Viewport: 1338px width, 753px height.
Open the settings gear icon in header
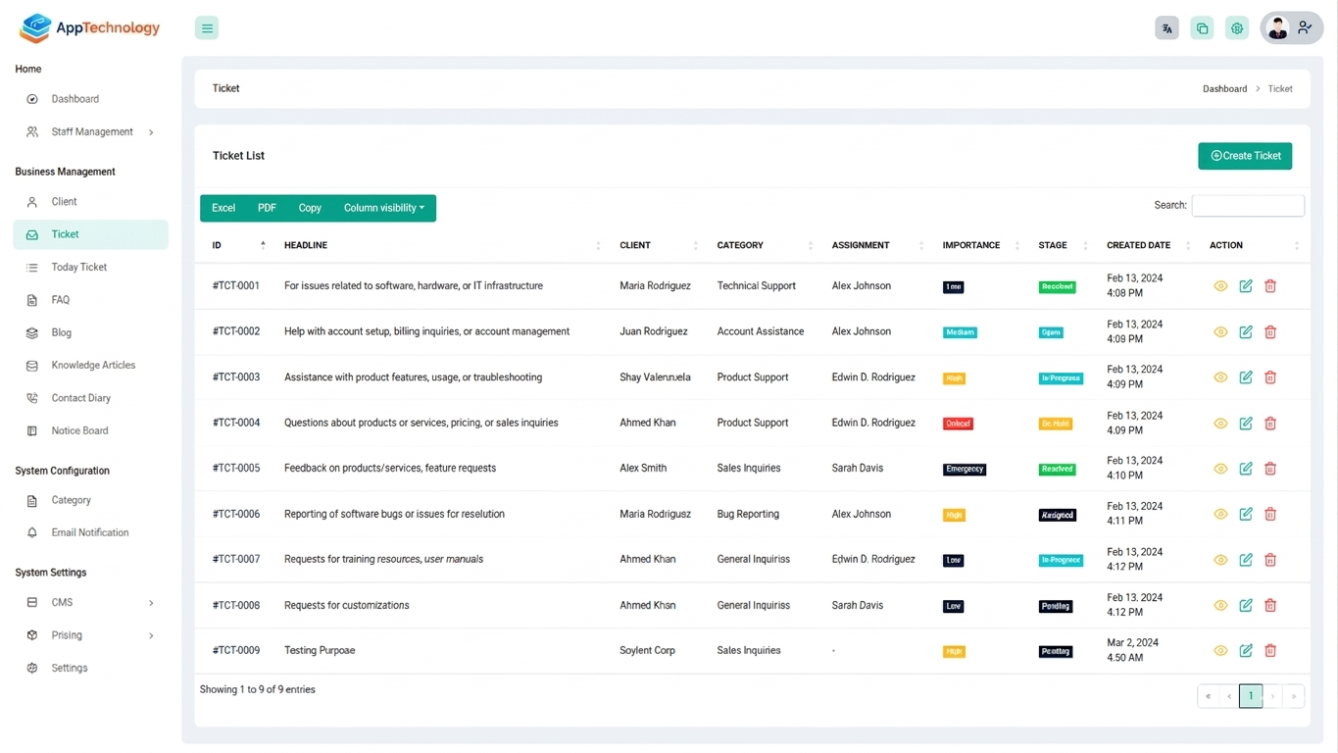pos(1237,28)
